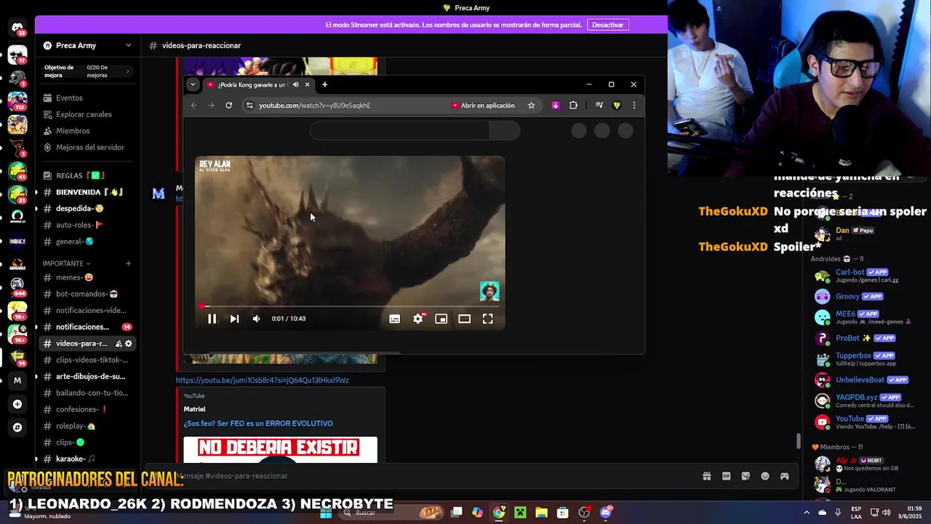This screenshot has width=931, height=524.
Task: Open the Minecraft taskbar icon
Action: coord(520,512)
